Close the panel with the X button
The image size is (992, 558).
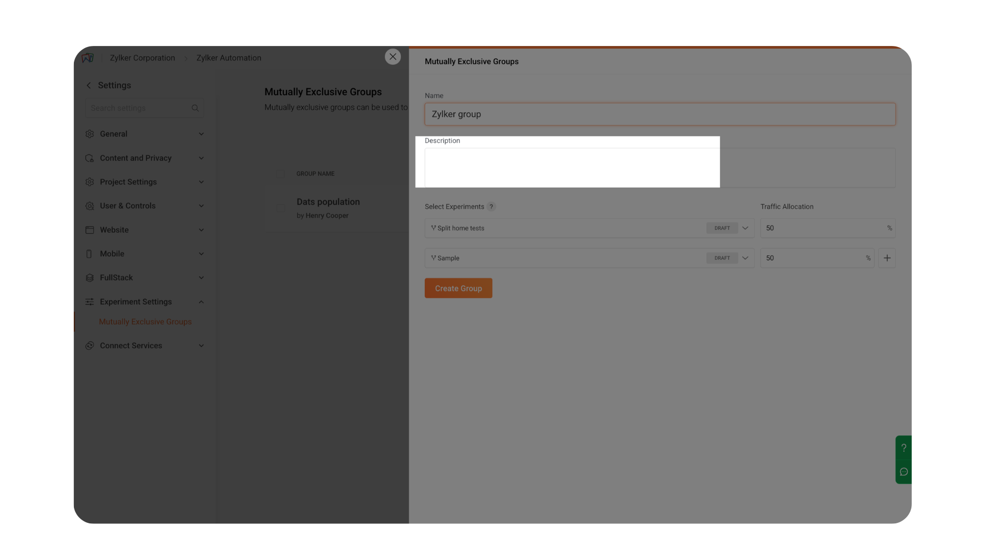[393, 57]
